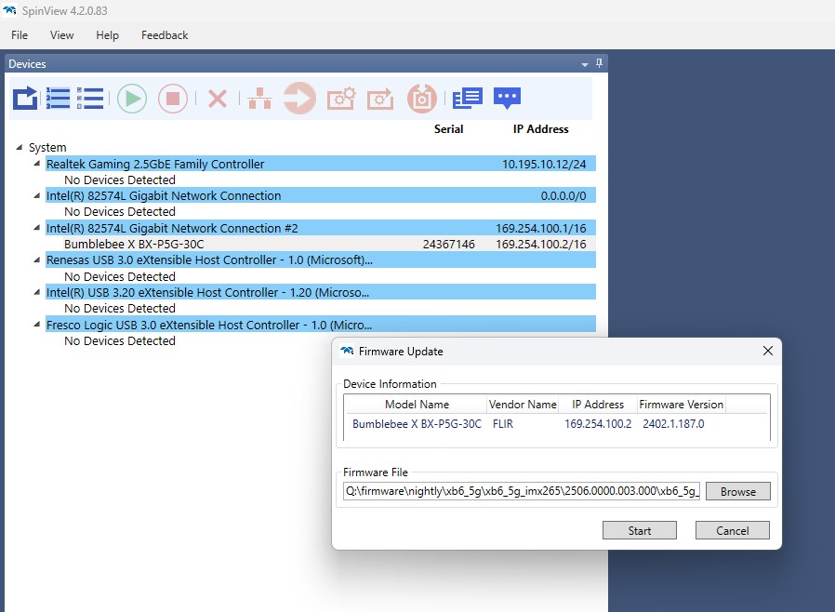Click the Model Name column header

pos(417,405)
